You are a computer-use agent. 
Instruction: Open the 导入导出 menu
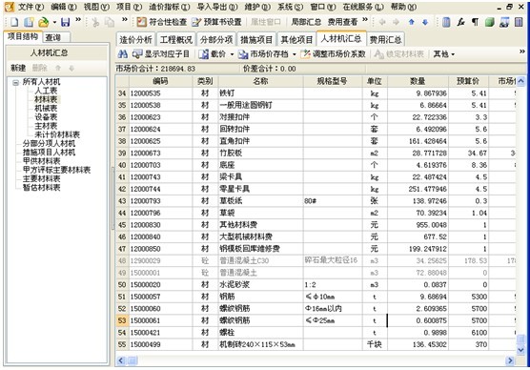[x=217, y=7]
